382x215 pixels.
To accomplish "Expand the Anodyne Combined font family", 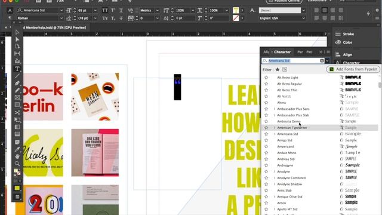I will pyautogui.click(x=275, y=178).
